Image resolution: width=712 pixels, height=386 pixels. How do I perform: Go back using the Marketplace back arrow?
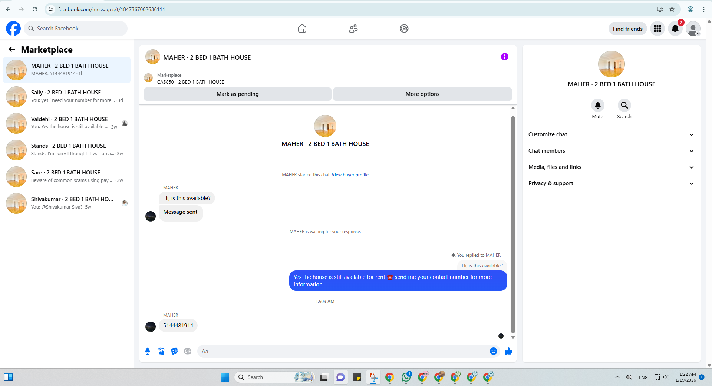[x=12, y=49]
